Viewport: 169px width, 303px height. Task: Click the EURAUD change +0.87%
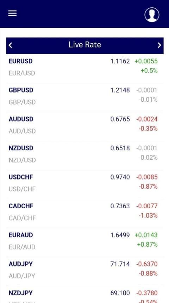click(x=147, y=245)
